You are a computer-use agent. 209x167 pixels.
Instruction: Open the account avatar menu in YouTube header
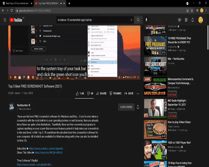200,20
